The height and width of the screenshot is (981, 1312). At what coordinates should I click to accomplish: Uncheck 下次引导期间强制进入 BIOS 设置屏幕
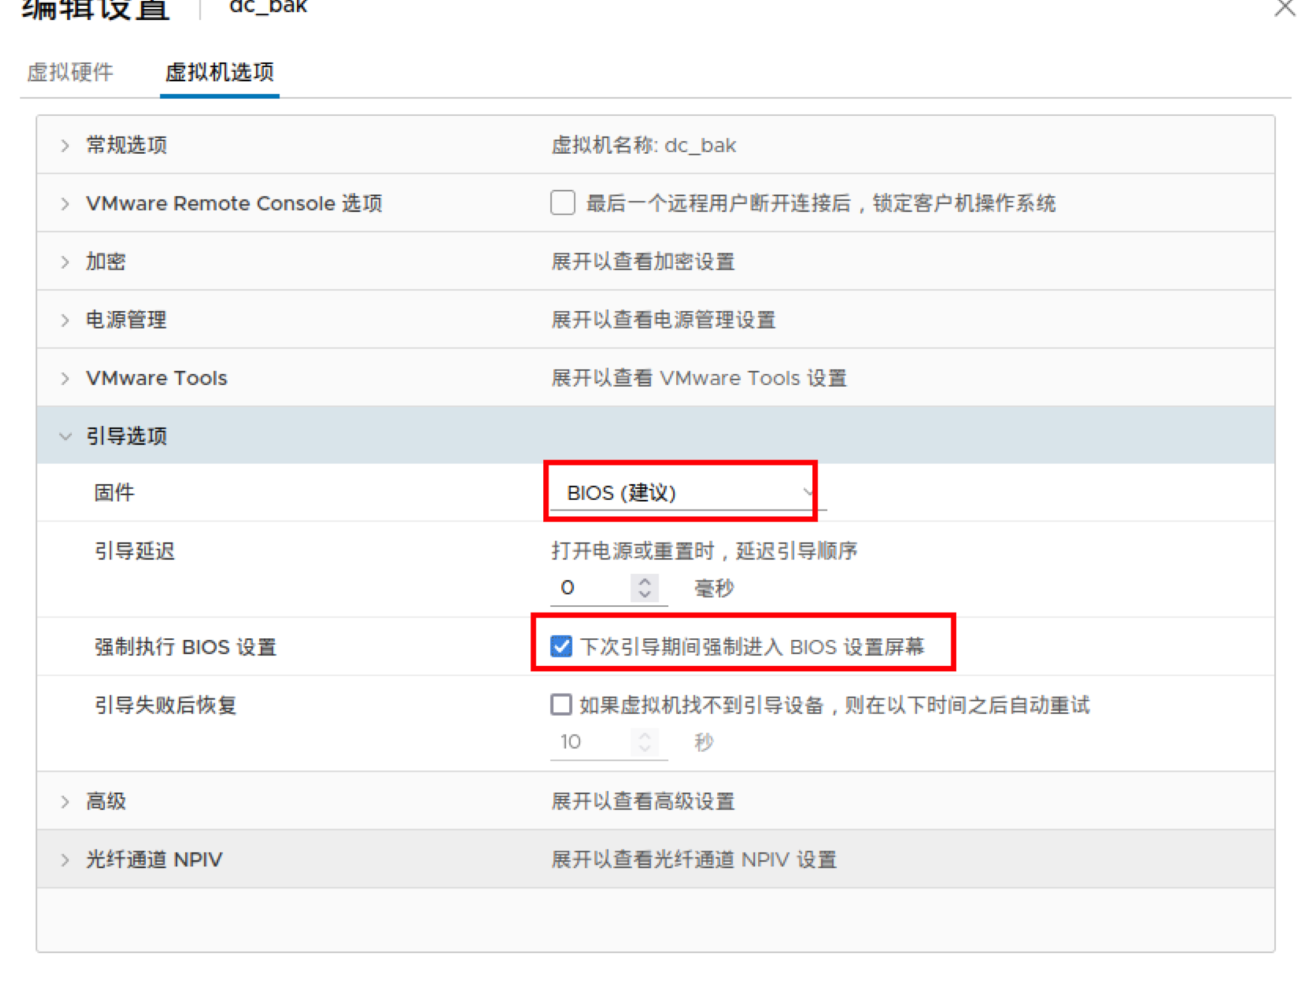tap(561, 646)
